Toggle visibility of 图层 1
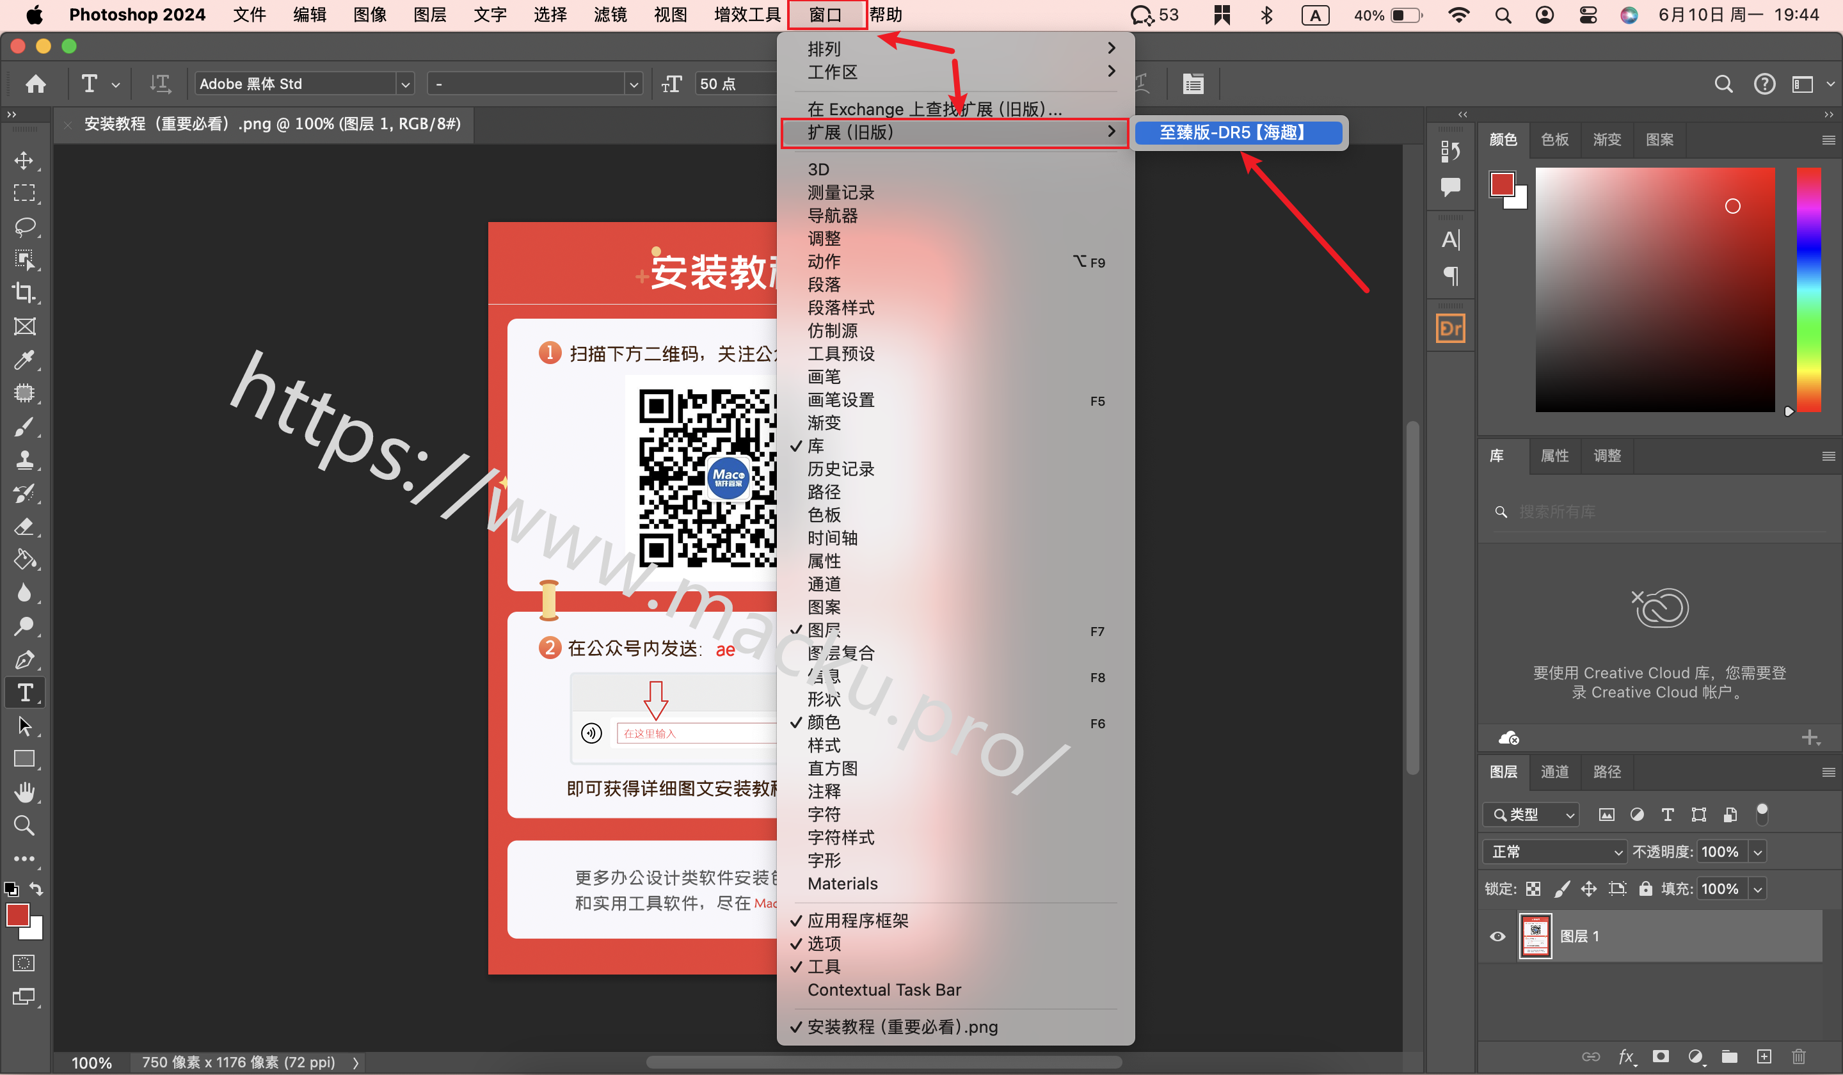The width and height of the screenshot is (1843, 1075). pyautogui.click(x=1497, y=937)
